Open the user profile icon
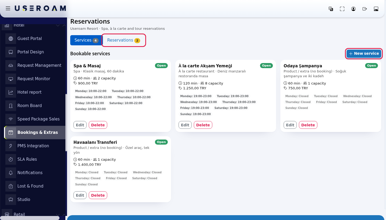This screenshot has width=386, height=220. coord(353,9)
